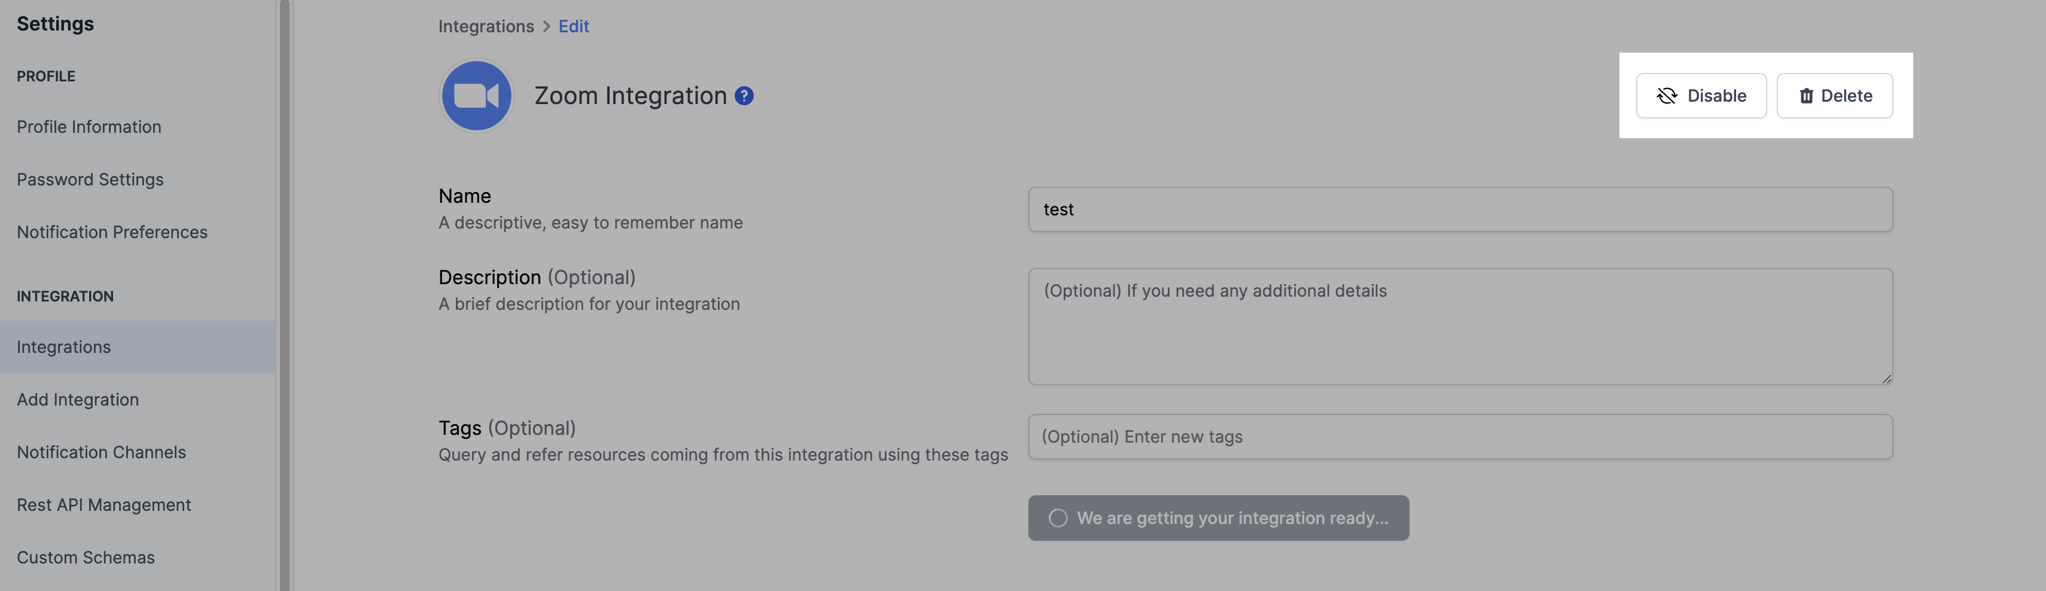This screenshot has height=591, width=2046.
Task: Click the description textarea resize handle
Action: point(1886,379)
